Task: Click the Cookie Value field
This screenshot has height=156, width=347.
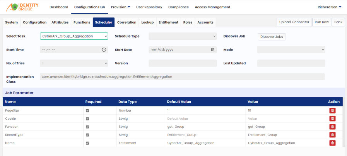Action: (x=286, y=119)
